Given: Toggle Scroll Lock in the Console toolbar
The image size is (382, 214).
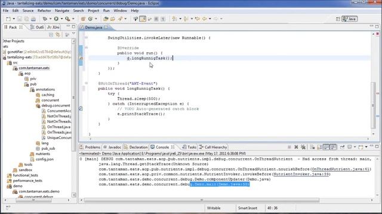Looking at the screenshot, I should (319, 147).
